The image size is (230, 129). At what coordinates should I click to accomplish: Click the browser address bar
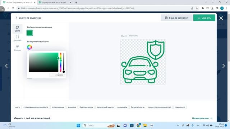click(x=103, y=8)
